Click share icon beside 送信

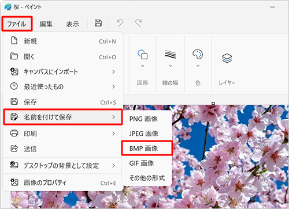(14, 148)
